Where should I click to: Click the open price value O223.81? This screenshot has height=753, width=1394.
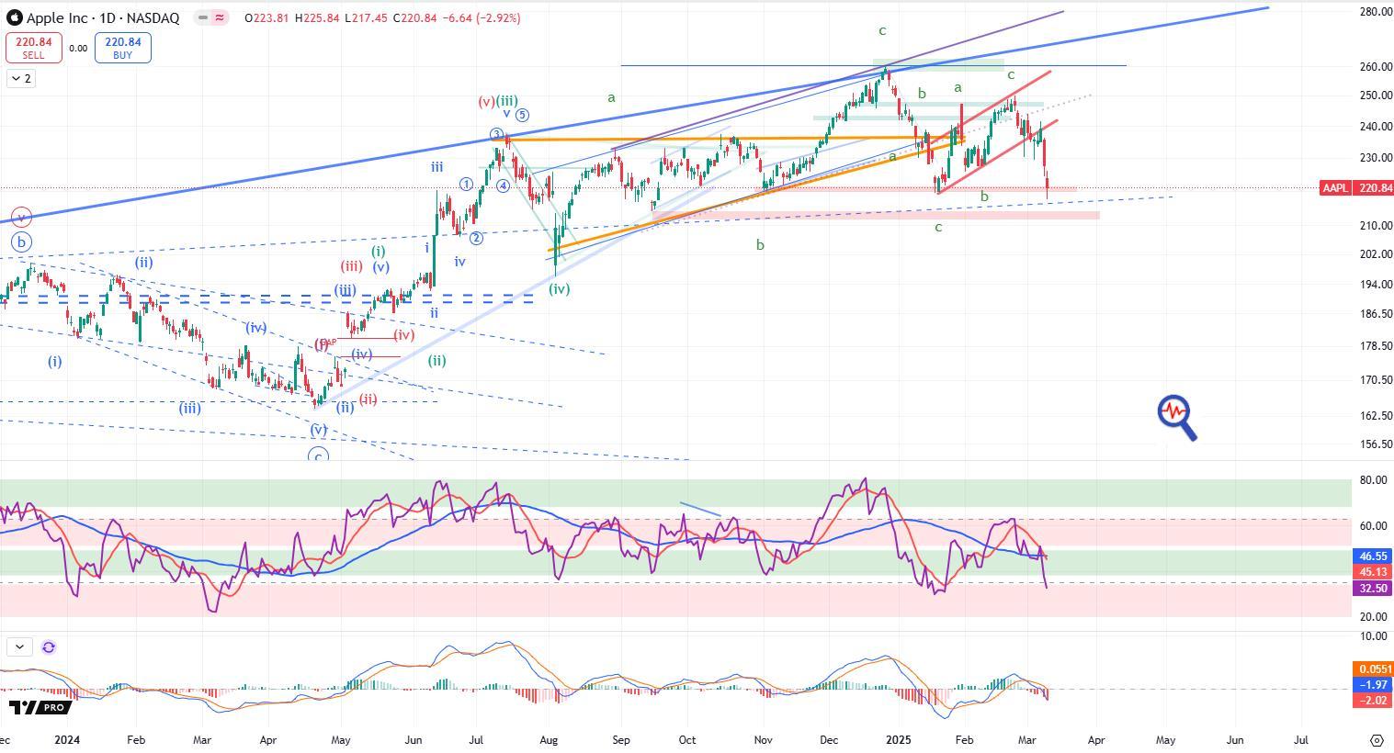[266, 17]
